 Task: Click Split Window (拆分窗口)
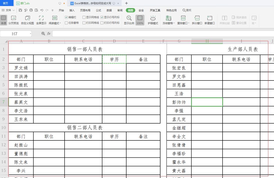pos(197,20)
